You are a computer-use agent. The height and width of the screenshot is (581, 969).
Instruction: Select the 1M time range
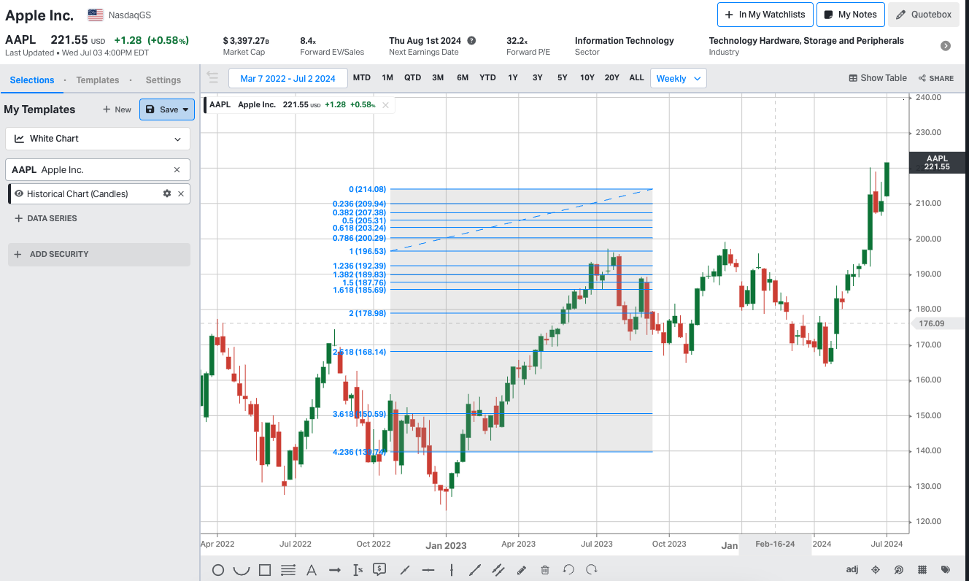tap(387, 78)
